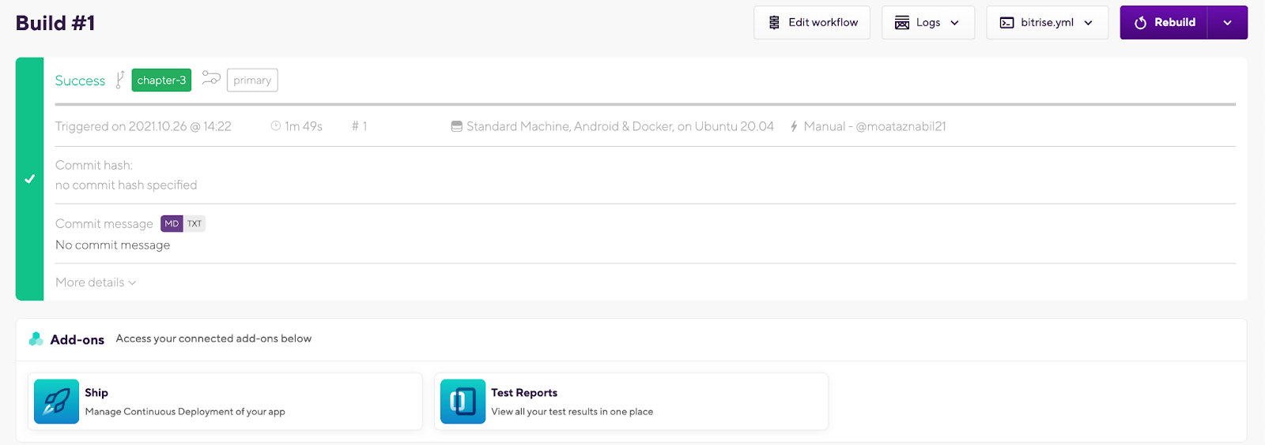1265x445 pixels.
Task: Click the 'Build #1' heading
Action: (x=55, y=23)
